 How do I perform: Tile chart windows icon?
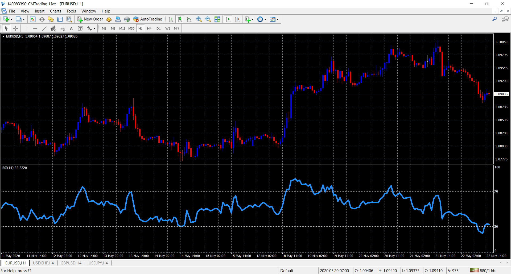coord(217,19)
